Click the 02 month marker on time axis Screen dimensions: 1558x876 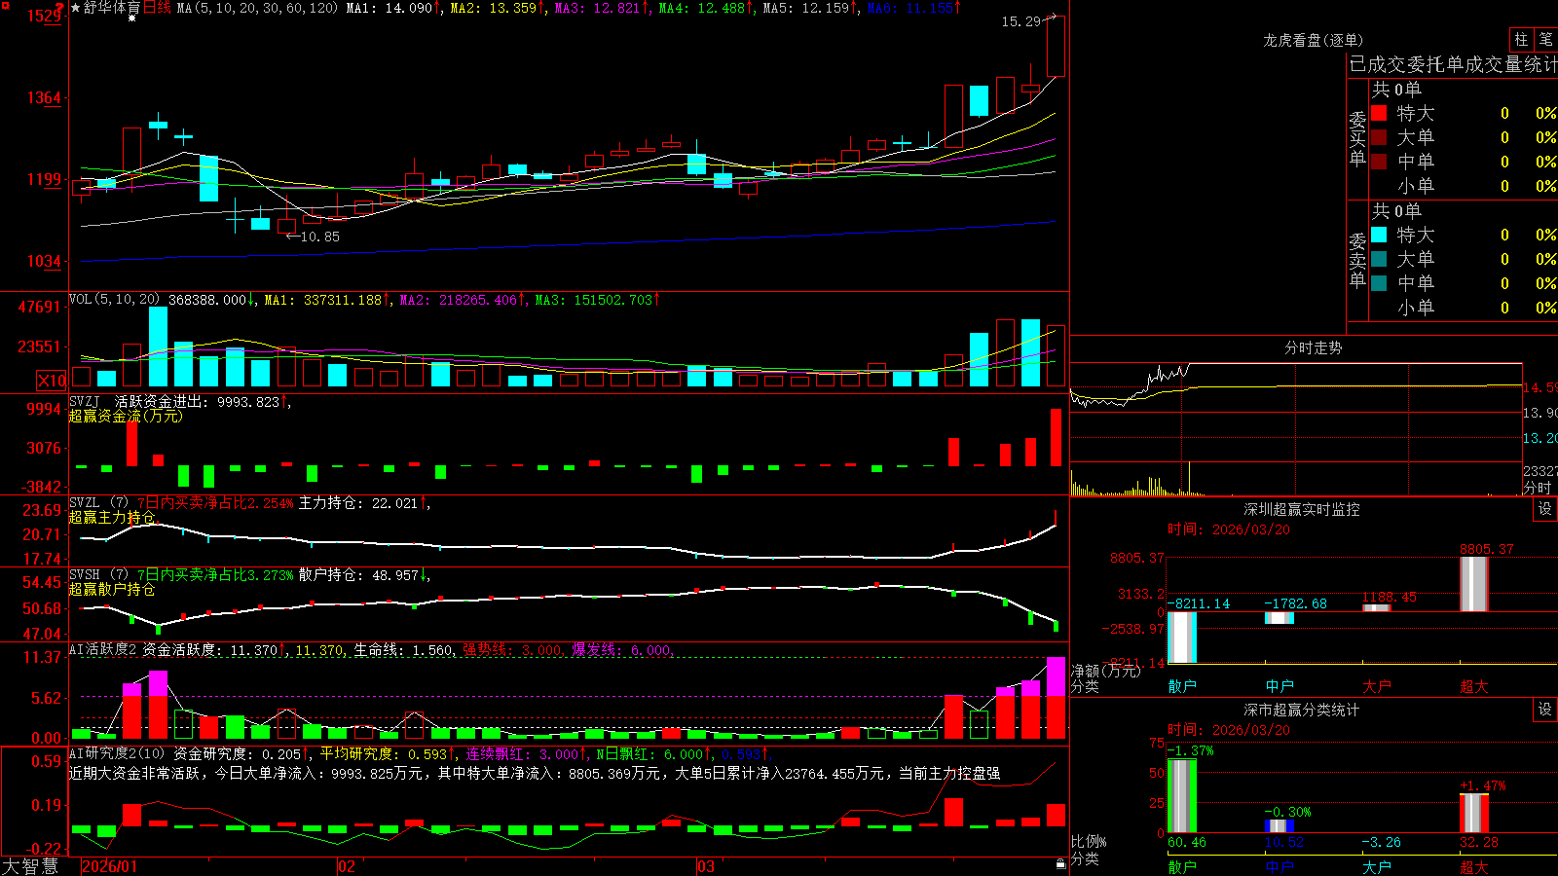[347, 866]
